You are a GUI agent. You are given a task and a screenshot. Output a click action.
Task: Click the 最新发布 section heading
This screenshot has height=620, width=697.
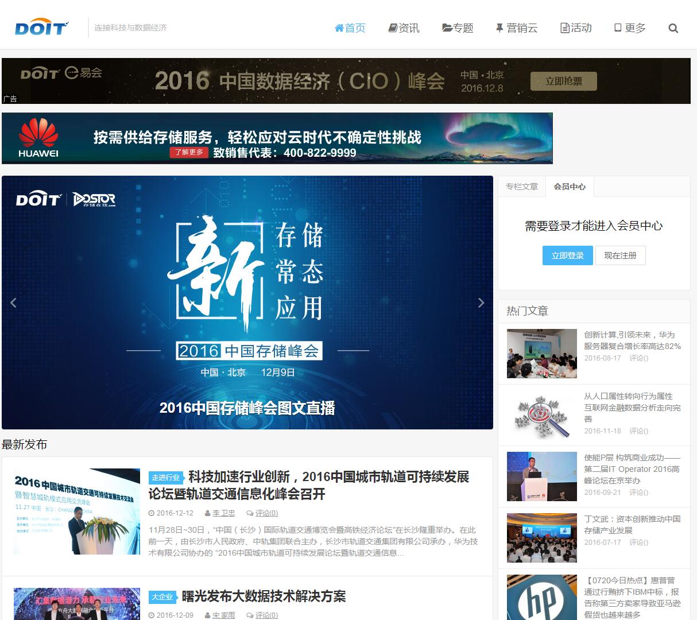(25, 444)
